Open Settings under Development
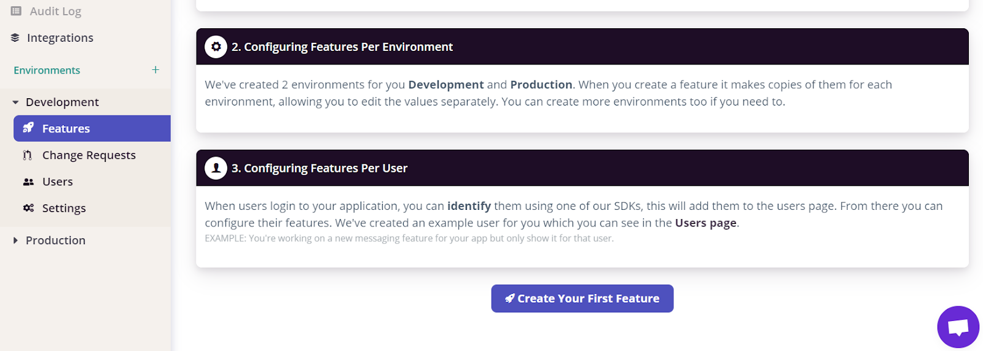Viewport: 983px width, 351px height. [64, 208]
